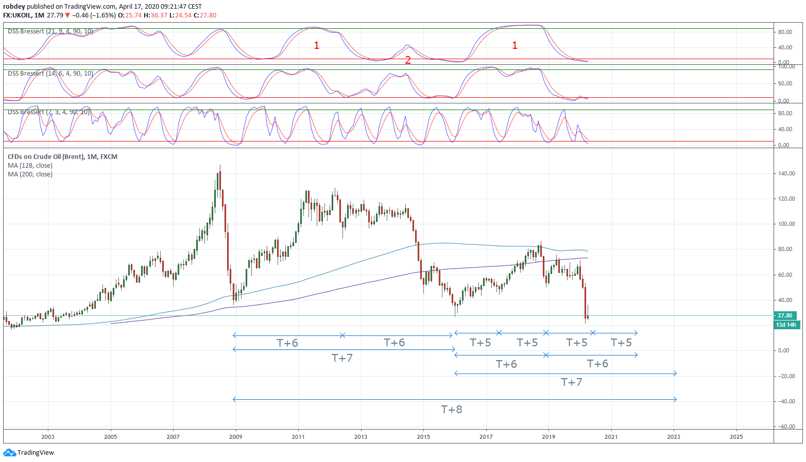Click the 2019 year on time axis
This screenshot has height=462, width=806.
(x=548, y=437)
